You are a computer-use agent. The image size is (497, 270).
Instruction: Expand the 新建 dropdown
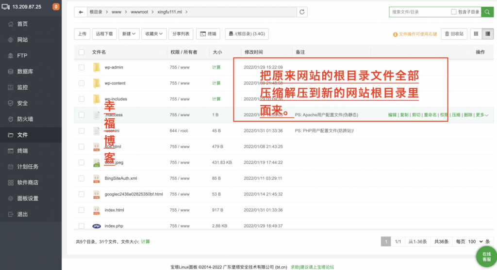click(129, 34)
